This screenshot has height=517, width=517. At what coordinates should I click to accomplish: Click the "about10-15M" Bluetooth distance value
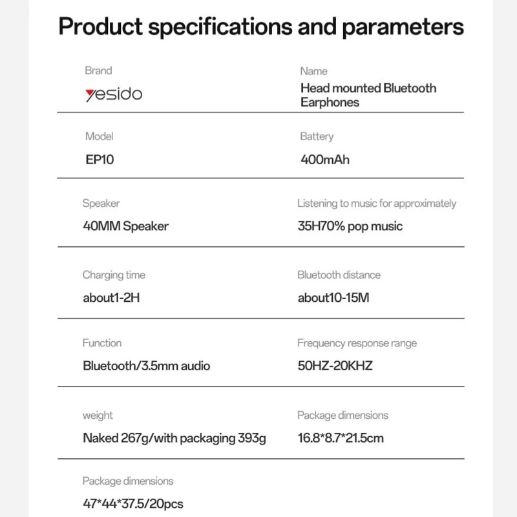click(333, 298)
